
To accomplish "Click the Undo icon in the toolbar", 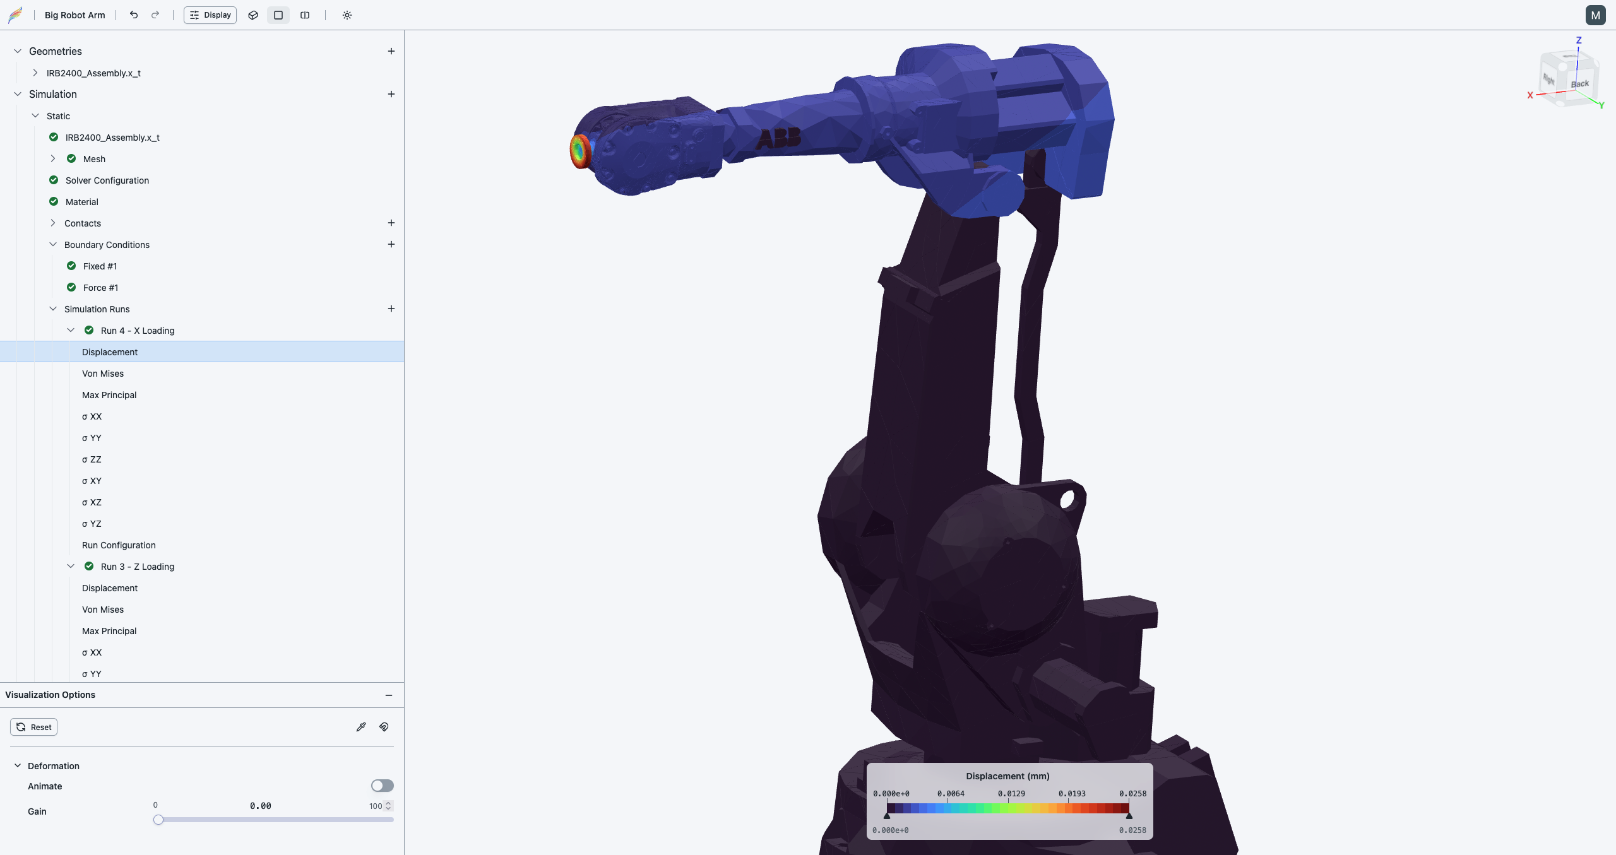I will (x=133, y=15).
